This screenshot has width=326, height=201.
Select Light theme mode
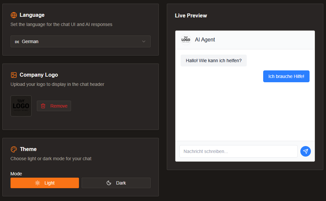45,183
